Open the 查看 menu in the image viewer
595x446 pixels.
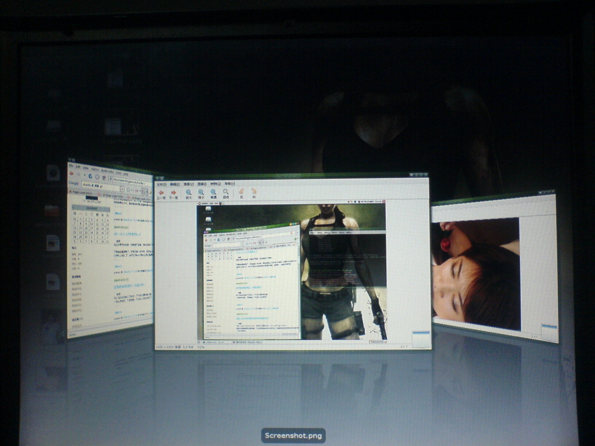coord(189,184)
